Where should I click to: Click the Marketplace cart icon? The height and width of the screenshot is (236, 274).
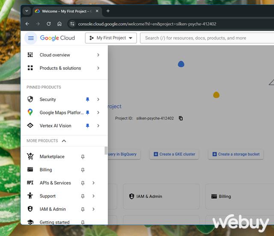(30, 156)
